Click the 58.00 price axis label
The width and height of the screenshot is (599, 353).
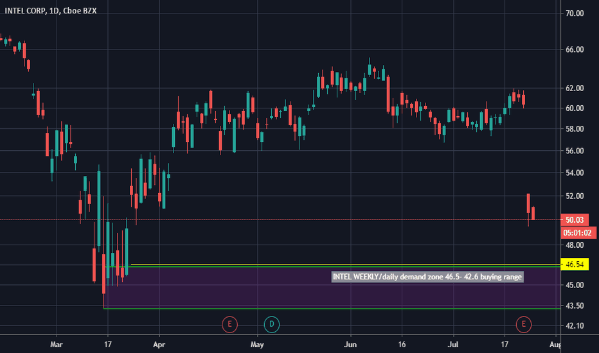[x=575, y=129]
